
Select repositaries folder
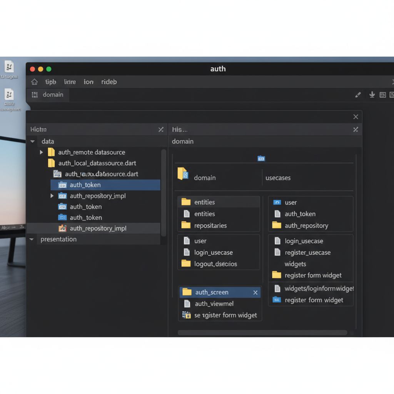[x=219, y=225]
